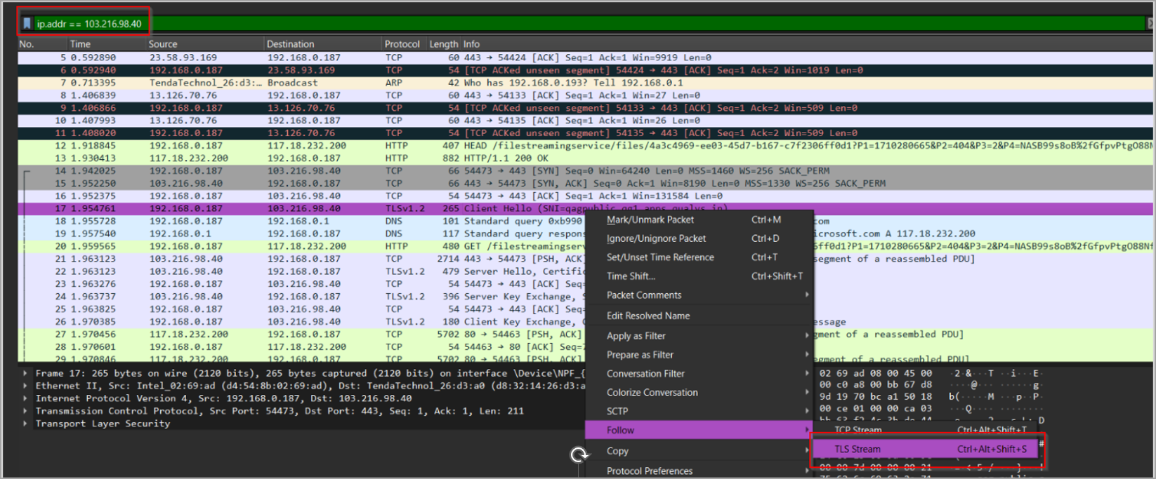
Task: Click Edit Resolved Name in context menu
Action: click(x=648, y=316)
